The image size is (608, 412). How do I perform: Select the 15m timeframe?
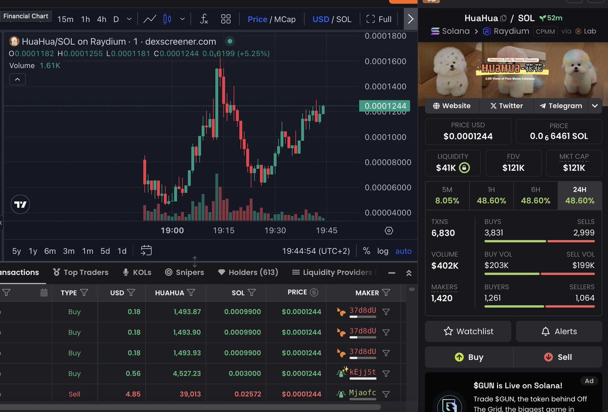[65, 19]
